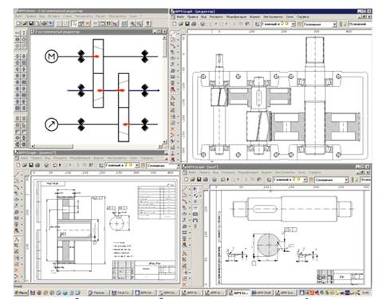
Task: Toggle the light bulb in shaft drawing layer box
Action: [294, 179]
